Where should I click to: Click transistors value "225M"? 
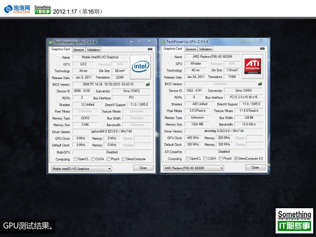(x=120, y=77)
